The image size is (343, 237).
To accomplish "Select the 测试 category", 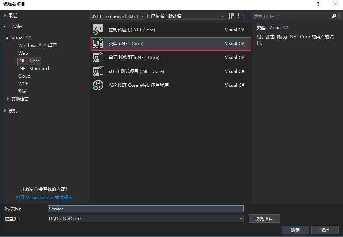I will tap(23, 92).
